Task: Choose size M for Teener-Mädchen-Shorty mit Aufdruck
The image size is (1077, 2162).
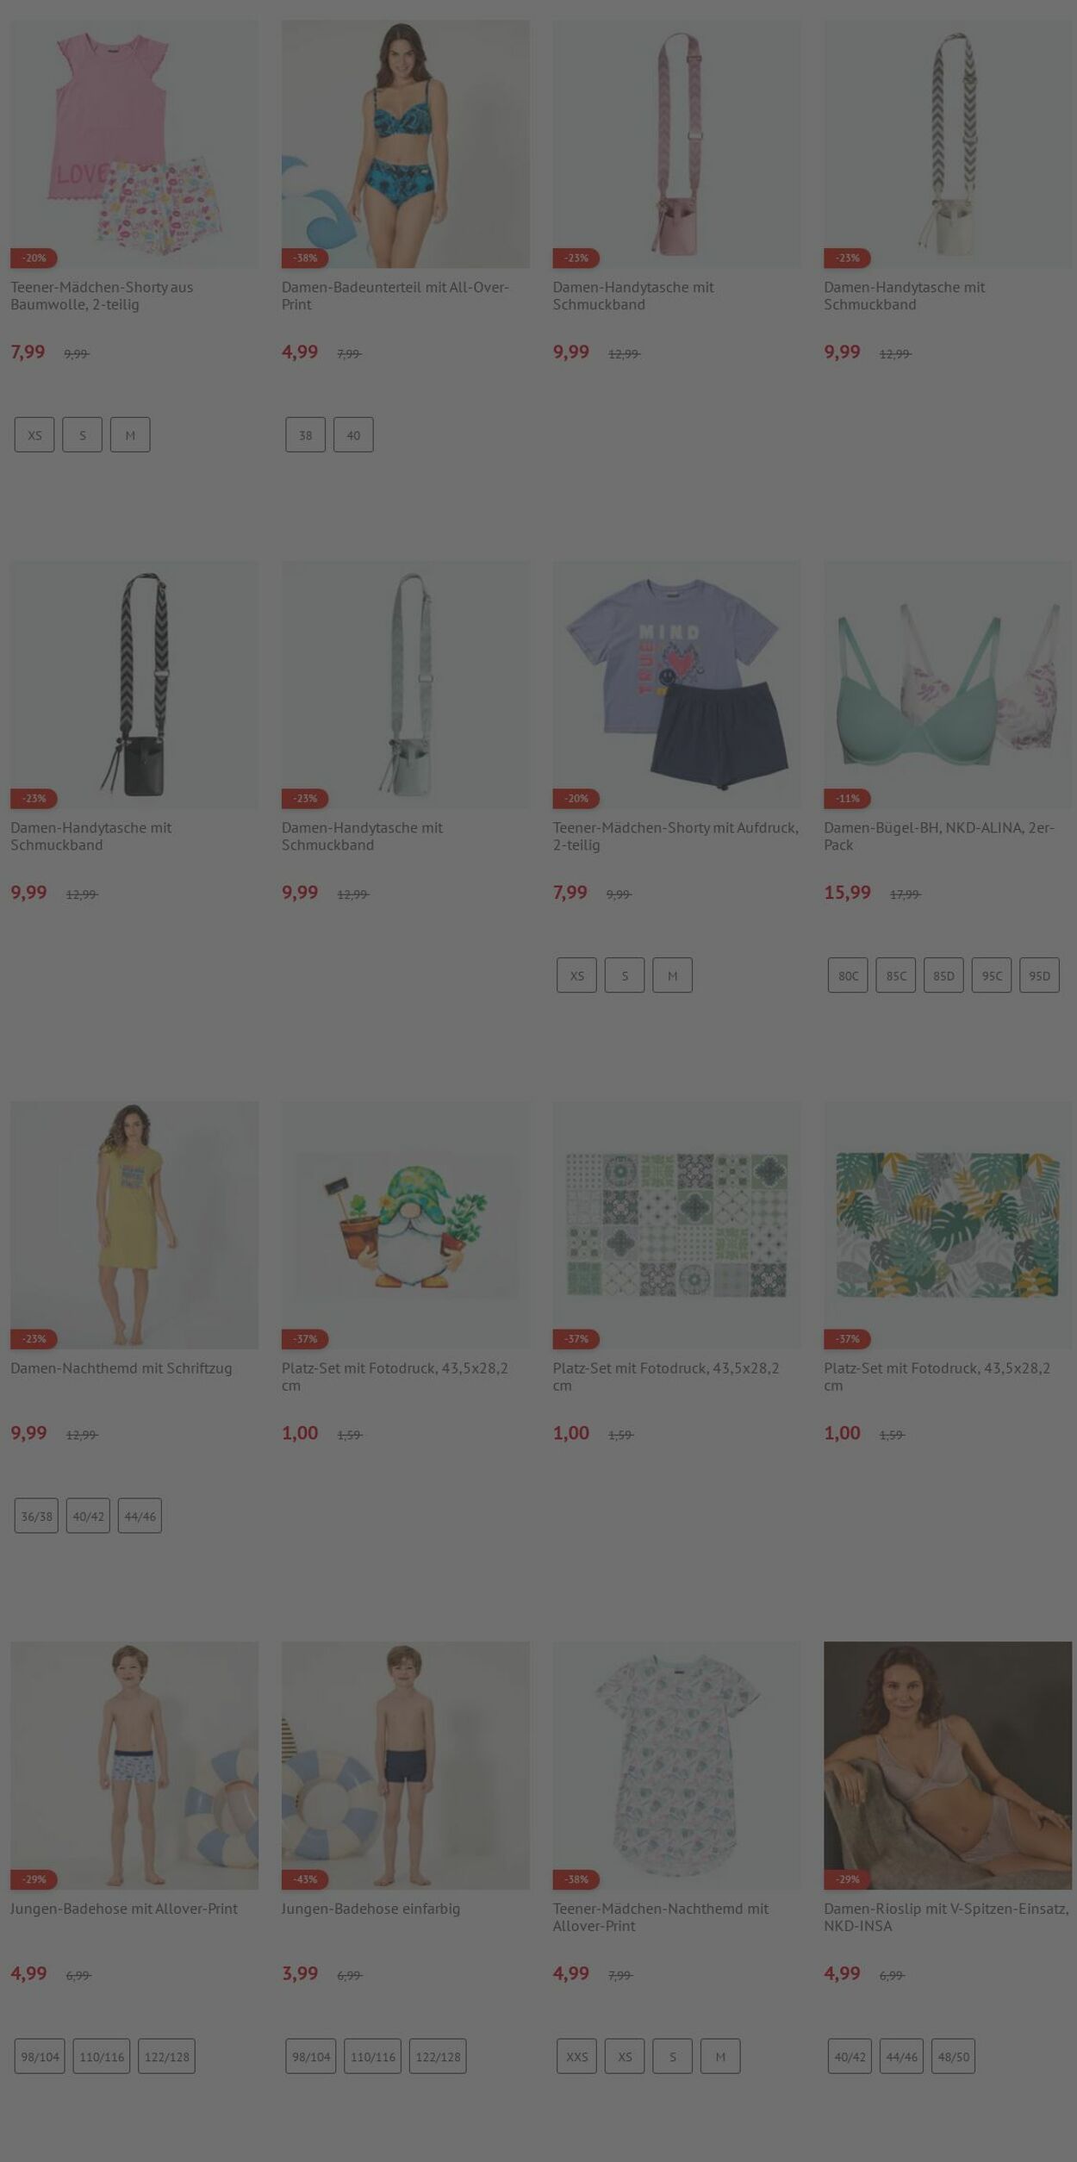Action: (x=672, y=975)
